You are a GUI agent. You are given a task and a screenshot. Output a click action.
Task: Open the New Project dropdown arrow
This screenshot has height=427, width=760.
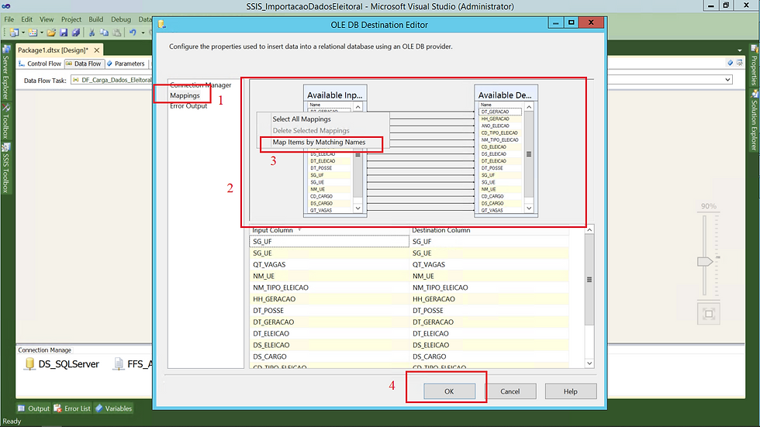(x=23, y=33)
